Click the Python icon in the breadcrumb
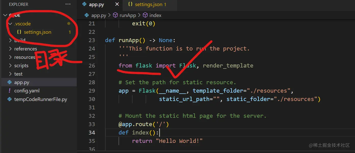The image size is (355, 153). point(87,15)
